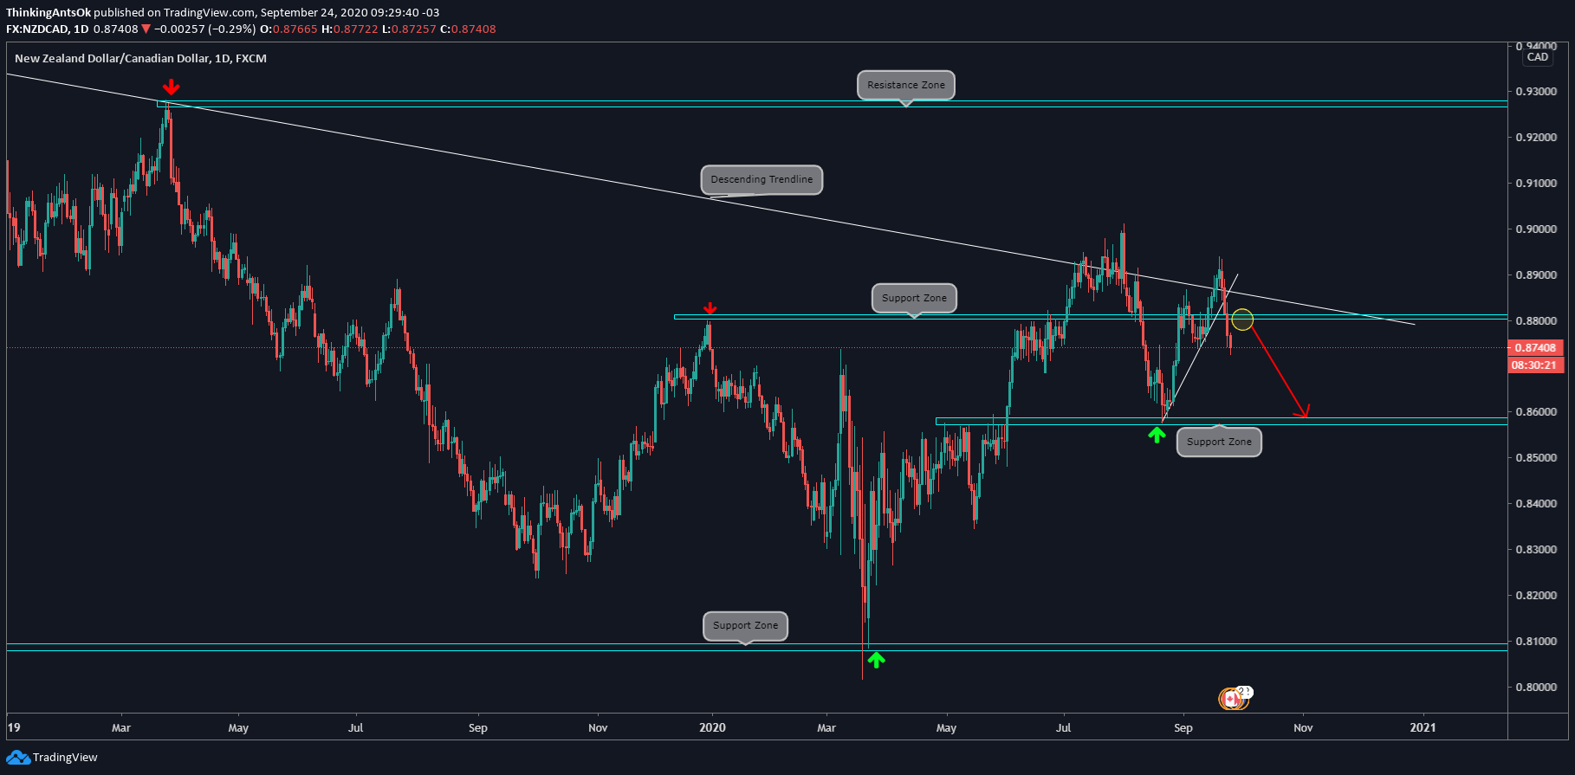Click the current price tag 0.87408
Image resolution: width=1575 pixels, height=775 pixels.
pos(1536,347)
